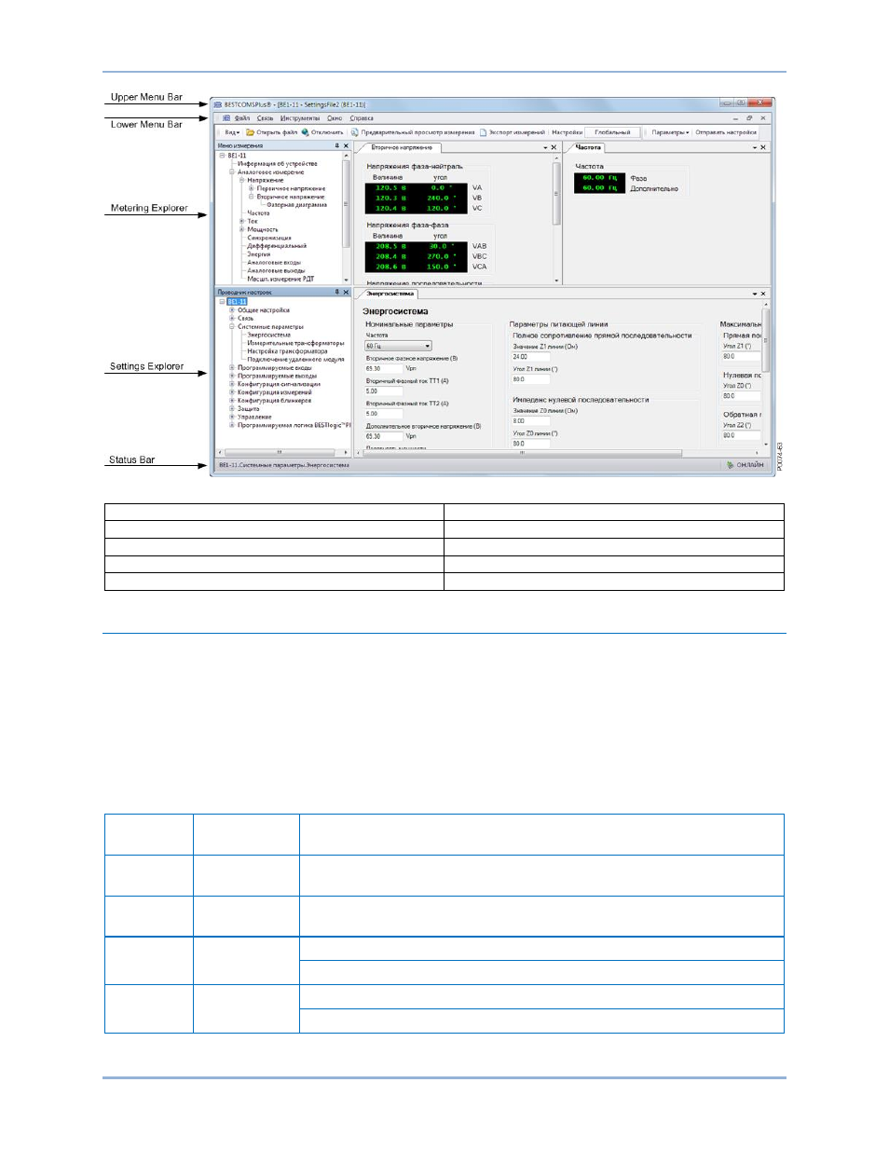
Task: Select Энергосистема in settings tree
Action: pyautogui.click(x=268, y=336)
